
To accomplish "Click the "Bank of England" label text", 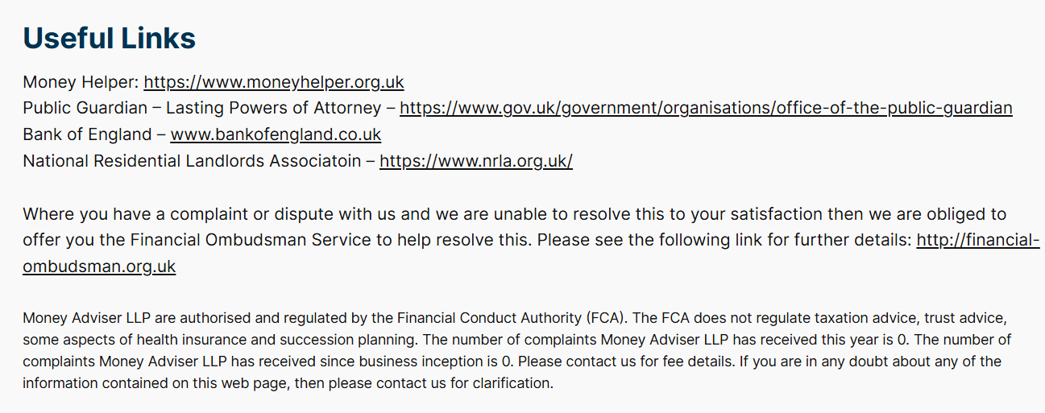I will click(x=87, y=134).
